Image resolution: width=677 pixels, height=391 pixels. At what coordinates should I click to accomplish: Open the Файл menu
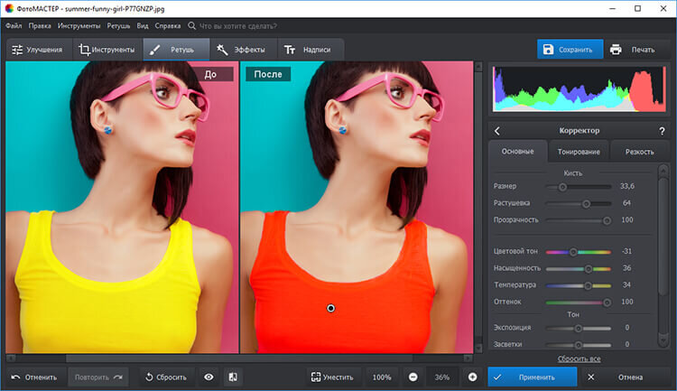tap(14, 26)
